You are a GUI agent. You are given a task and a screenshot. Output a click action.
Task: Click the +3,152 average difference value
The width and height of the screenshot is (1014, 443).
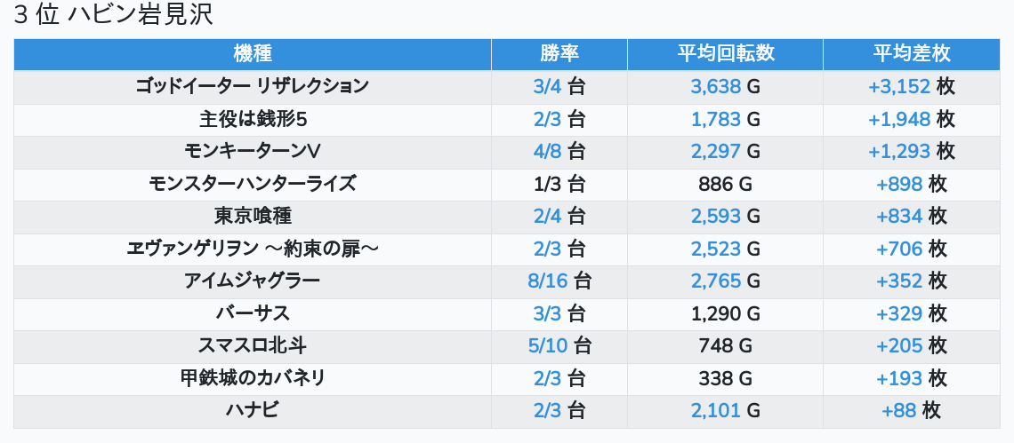click(899, 86)
